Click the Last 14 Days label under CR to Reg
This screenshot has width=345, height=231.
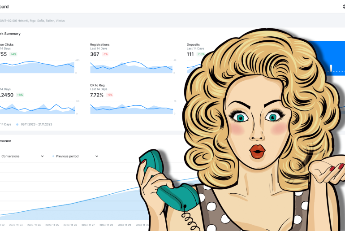tap(99, 89)
